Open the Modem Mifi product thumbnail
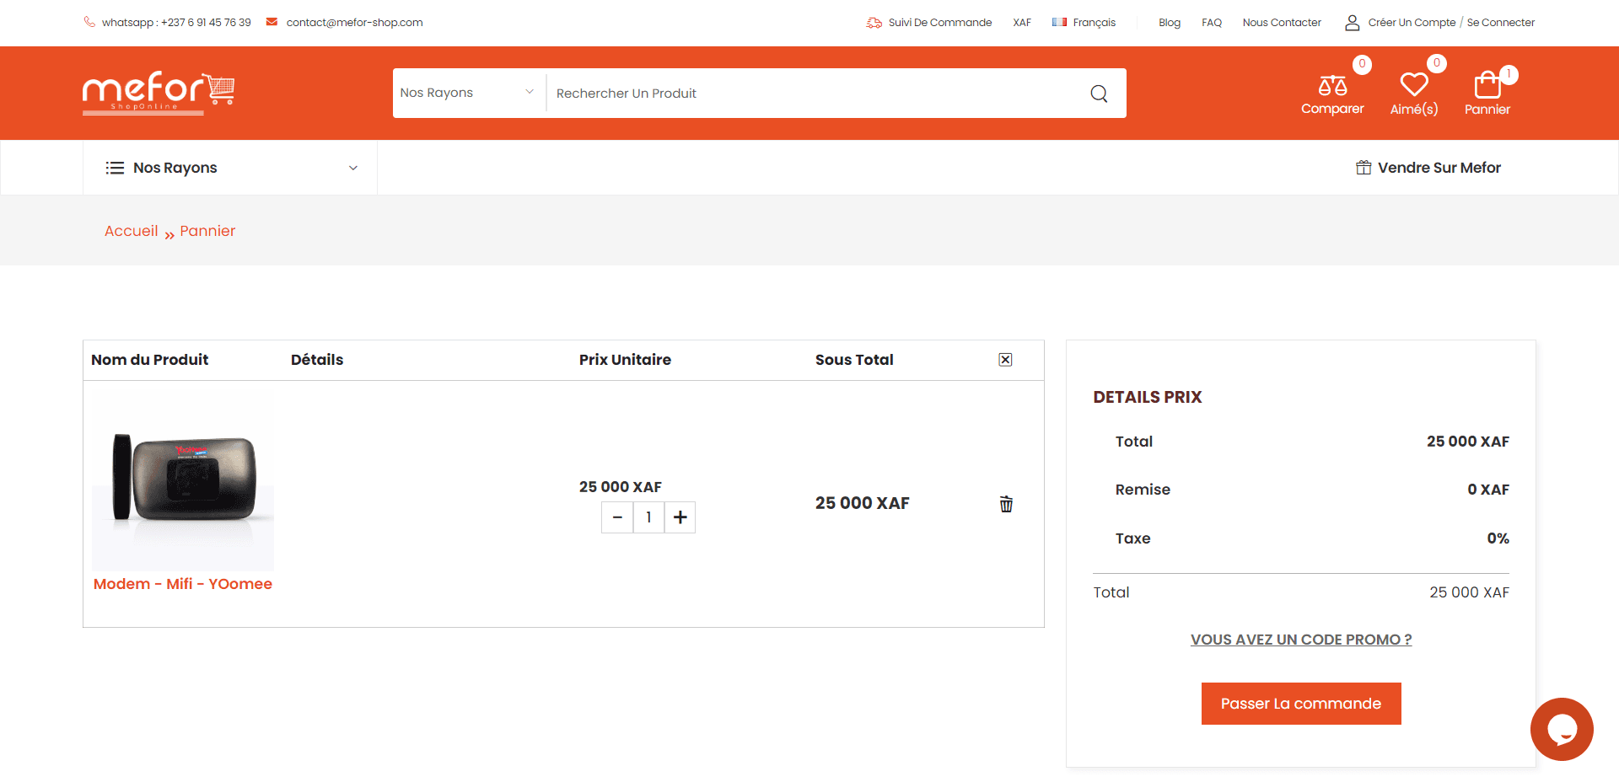The width and height of the screenshot is (1619, 782). click(183, 480)
